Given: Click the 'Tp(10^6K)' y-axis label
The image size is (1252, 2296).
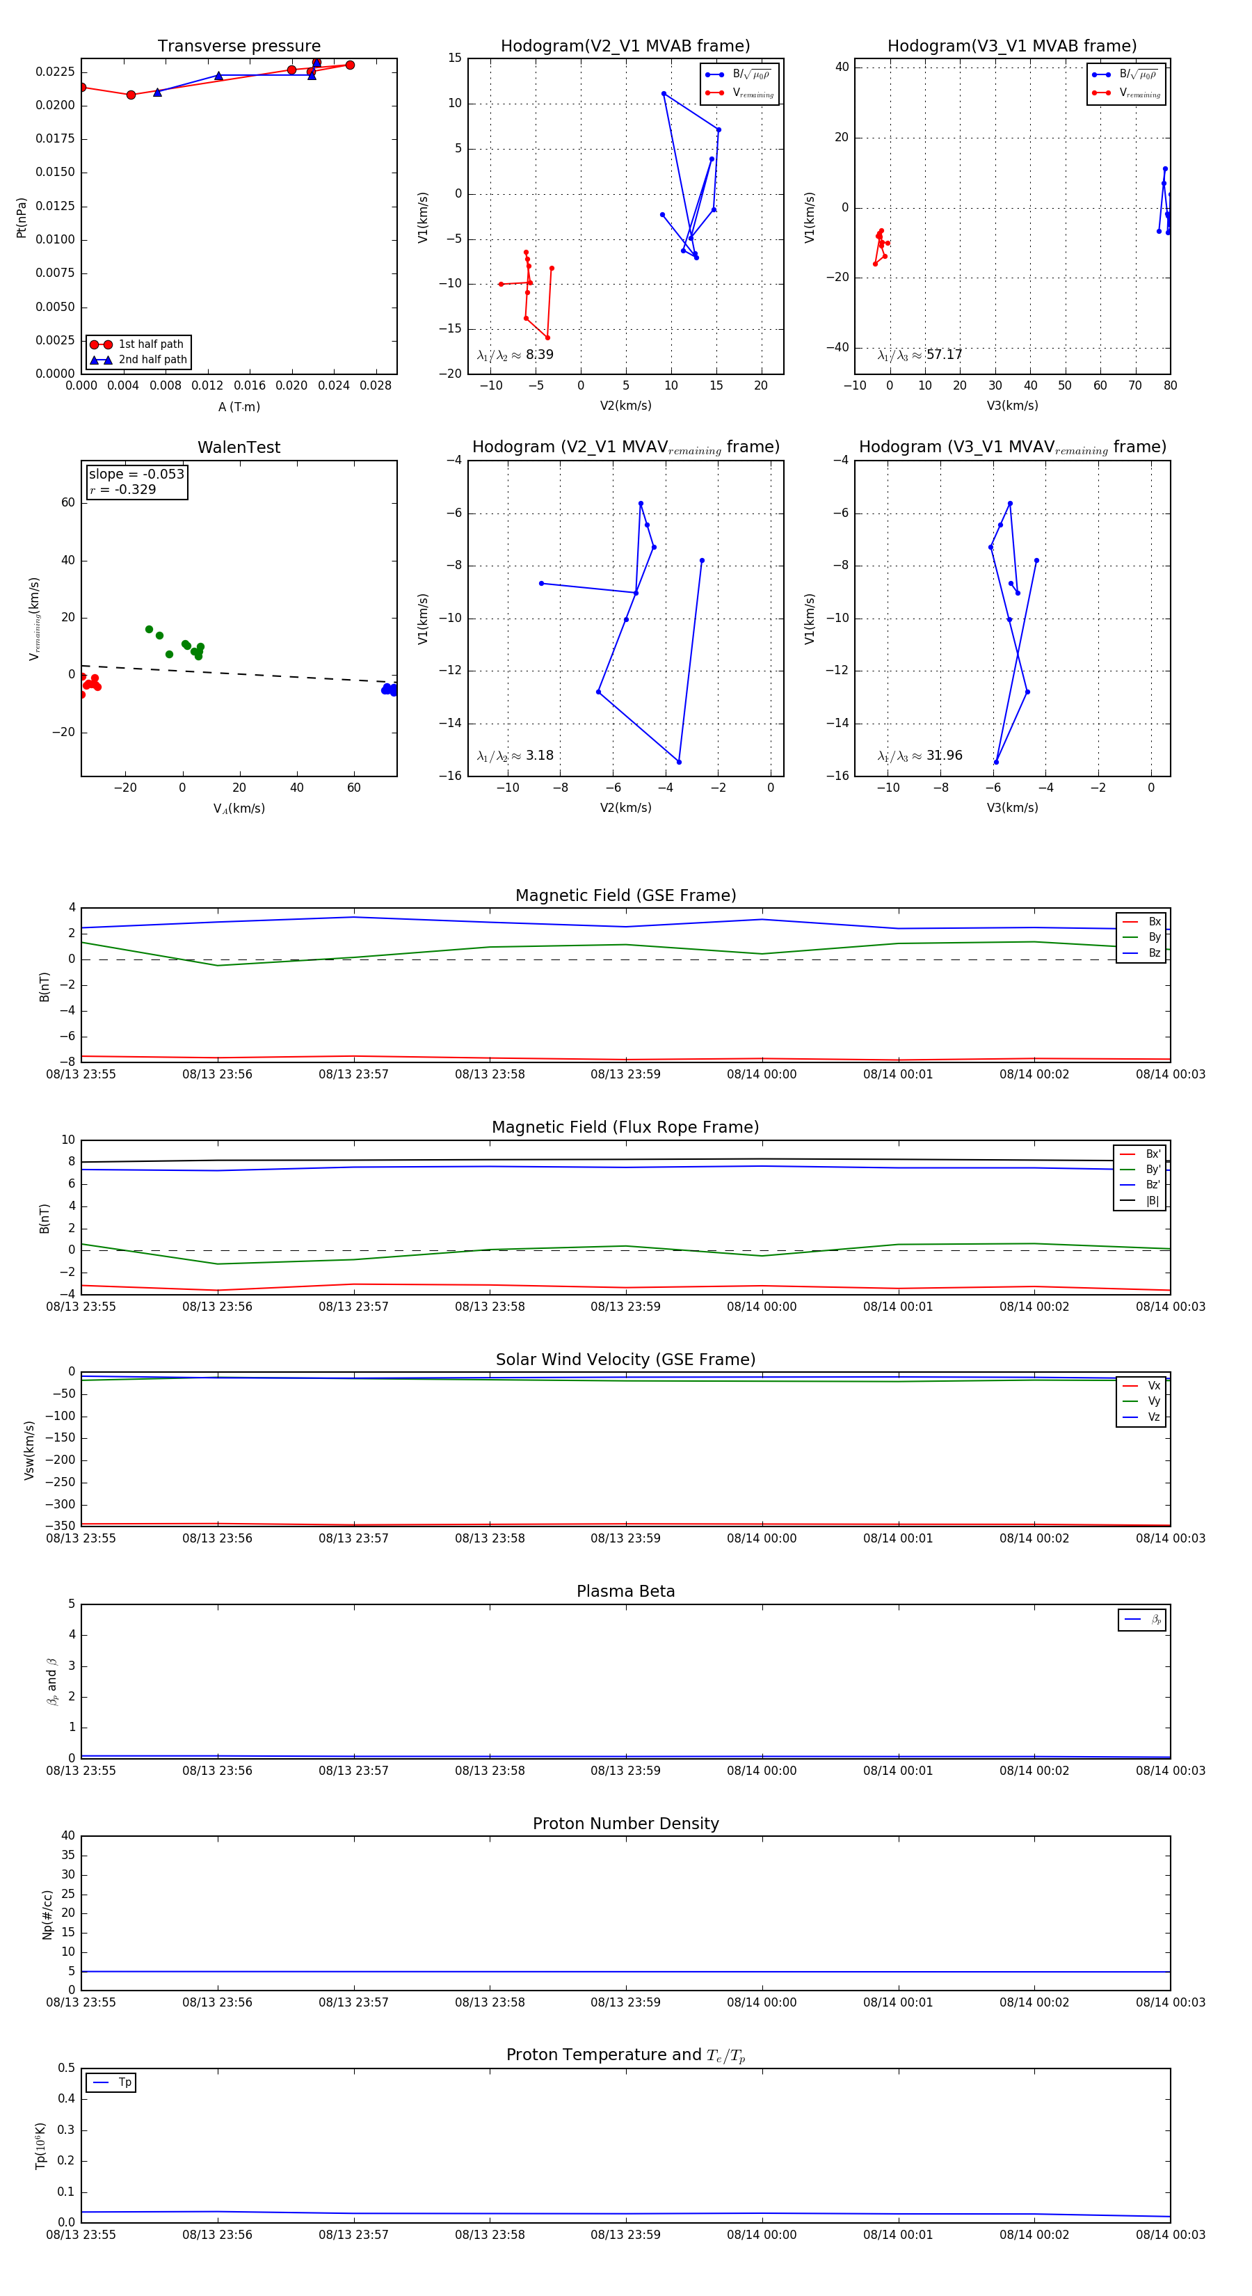Looking at the screenshot, I should coord(40,2146).
